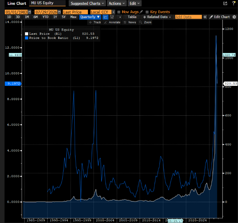Select the line chart type icon
This screenshot has height=223, width=238.
pyautogui.click(x=106, y=17)
